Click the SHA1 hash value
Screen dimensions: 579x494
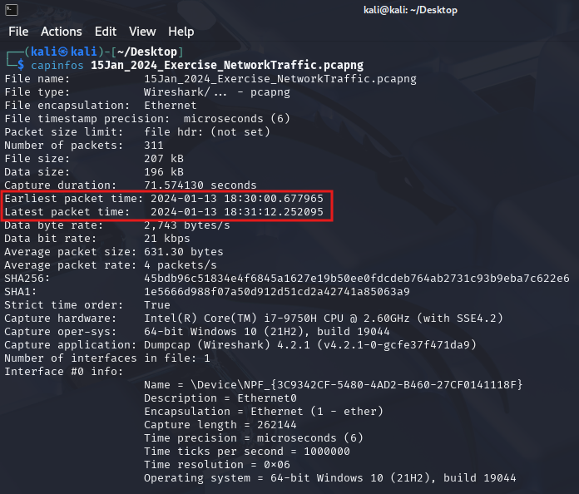[277, 292]
